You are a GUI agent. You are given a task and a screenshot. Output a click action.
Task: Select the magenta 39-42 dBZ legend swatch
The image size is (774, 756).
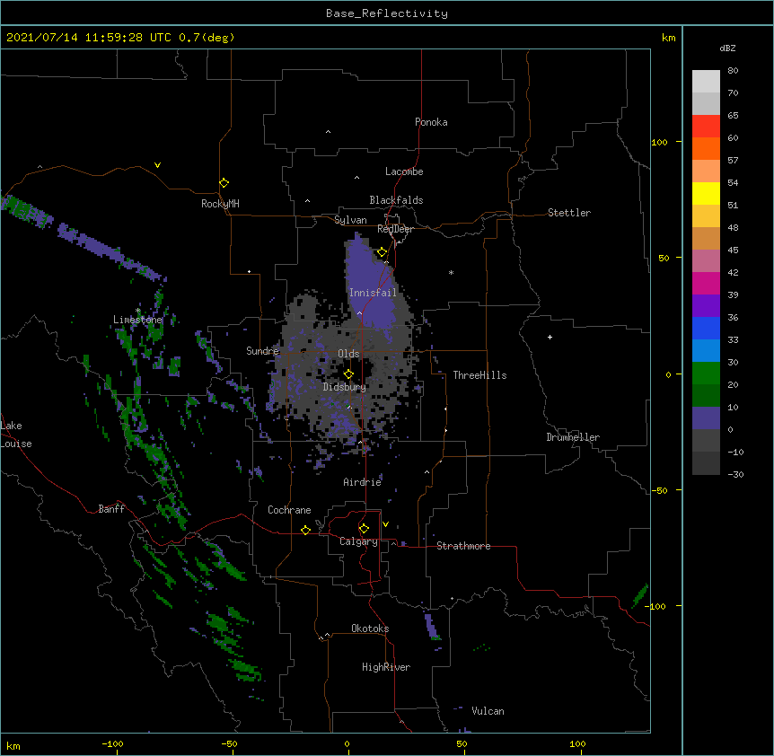(x=706, y=283)
